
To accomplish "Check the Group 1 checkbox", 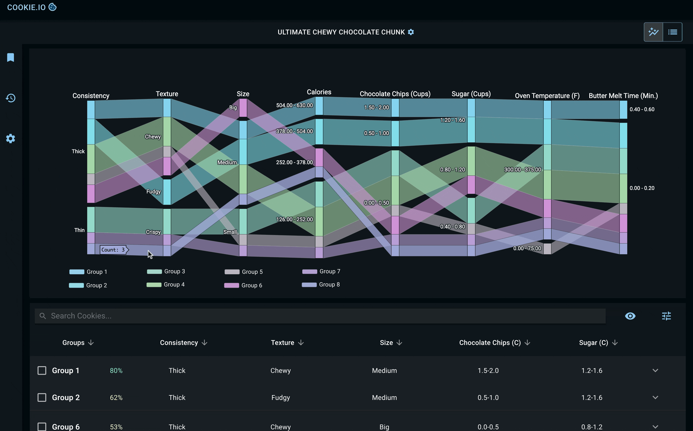I will click(x=42, y=370).
